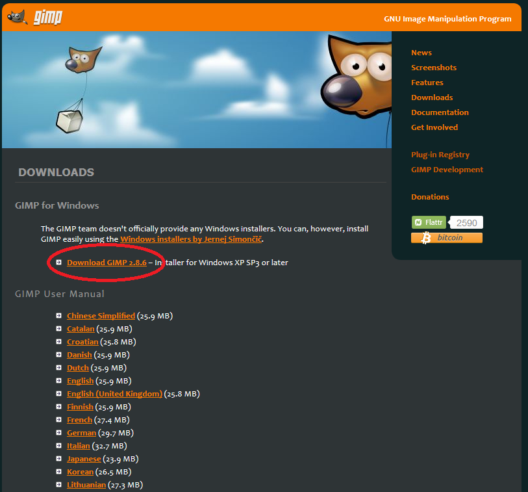Viewport: 528px width, 492px height.
Task: Click arrow bullet beside German
Action: [59, 433]
